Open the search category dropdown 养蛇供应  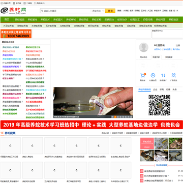point(98,11)
